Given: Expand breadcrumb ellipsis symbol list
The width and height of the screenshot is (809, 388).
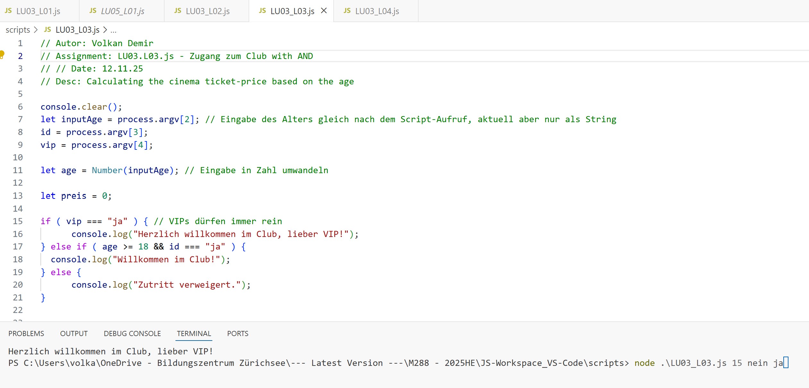Looking at the screenshot, I should pyautogui.click(x=113, y=30).
